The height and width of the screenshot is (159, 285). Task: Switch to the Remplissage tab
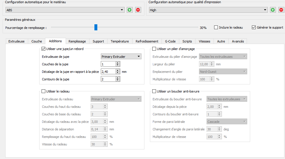point(77,41)
